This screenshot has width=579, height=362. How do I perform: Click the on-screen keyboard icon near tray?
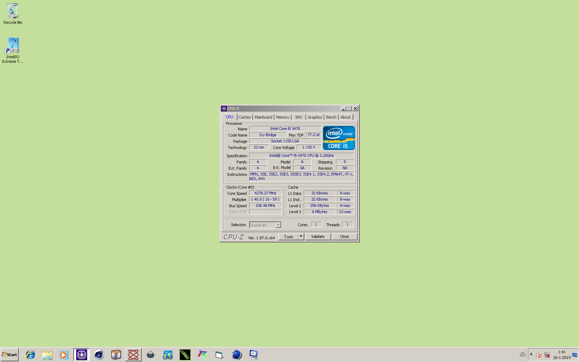(x=522, y=354)
